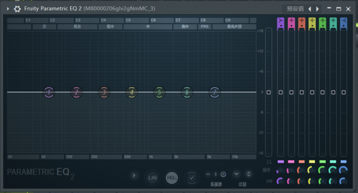Select the next preset arrow

click(317, 9)
